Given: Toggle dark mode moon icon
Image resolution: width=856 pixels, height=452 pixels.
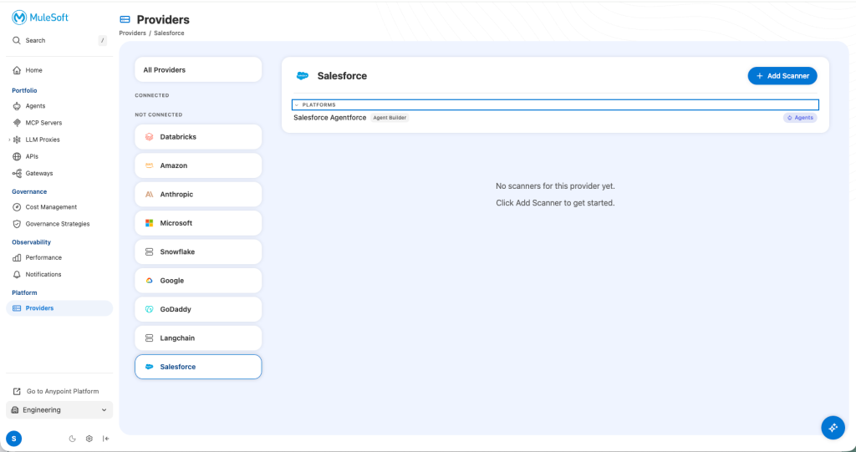Looking at the screenshot, I should 72,439.
